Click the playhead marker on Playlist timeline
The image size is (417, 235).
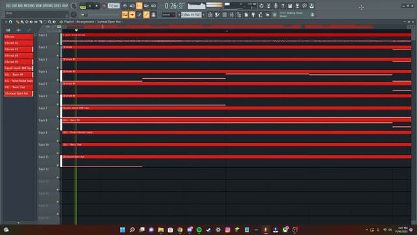coord(76,31)
